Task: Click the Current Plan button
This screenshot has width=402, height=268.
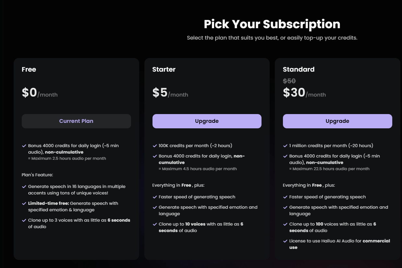Action: pyautogui.click(x=76, y=121)
